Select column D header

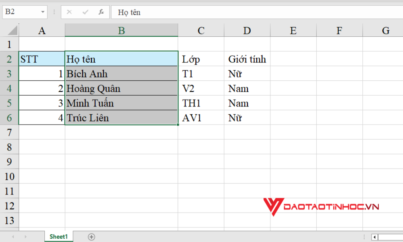pyautogui.click(x=247, y=30)
